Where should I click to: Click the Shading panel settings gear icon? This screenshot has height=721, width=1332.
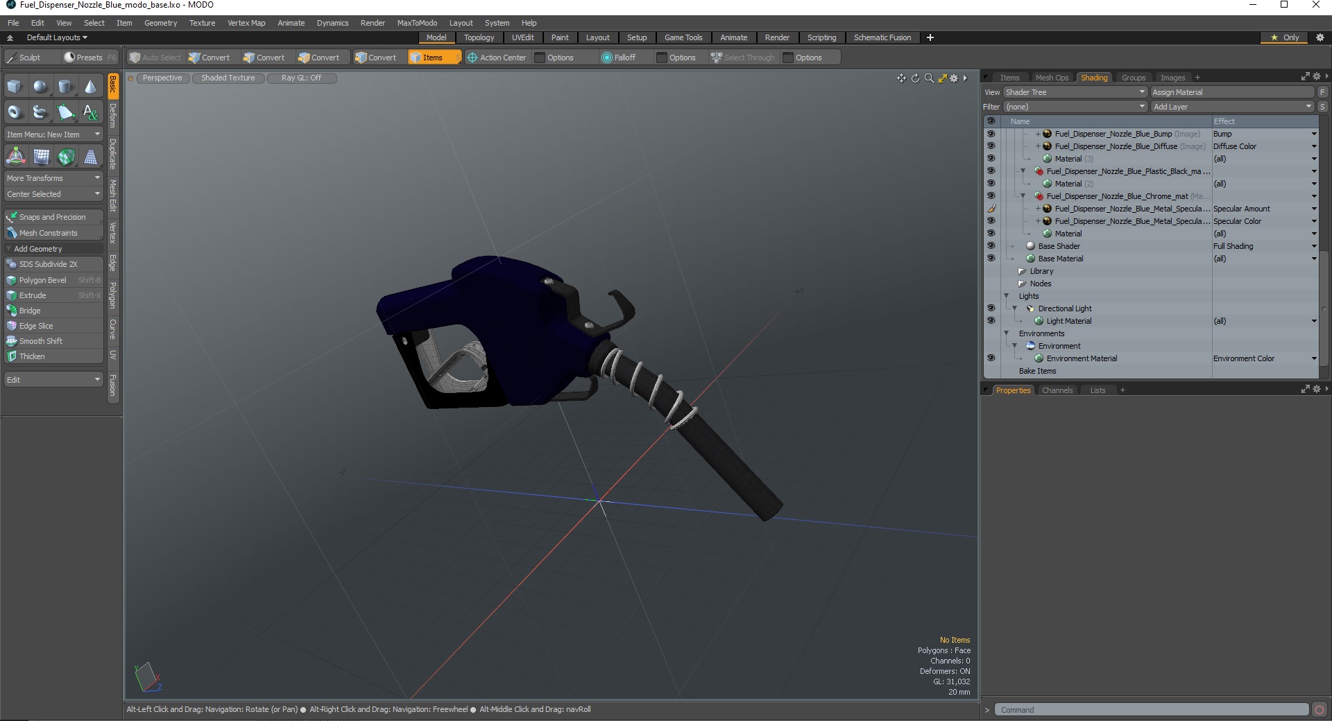(x=1317, y=77)
